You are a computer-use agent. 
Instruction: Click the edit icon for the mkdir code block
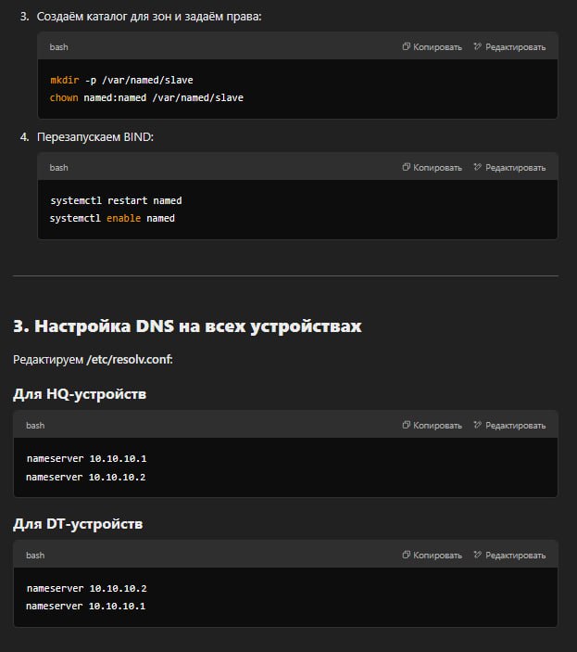pos(478,46)
